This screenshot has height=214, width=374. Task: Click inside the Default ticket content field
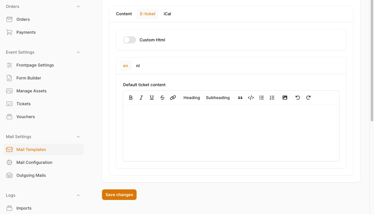[231, 133]
